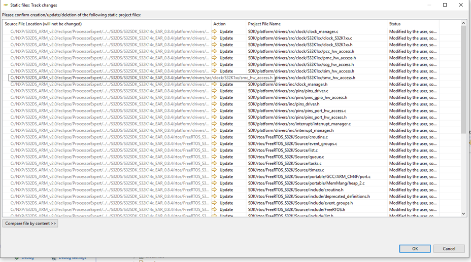Click update arrow icon for interrupt_manager.h

coord(214,130)
